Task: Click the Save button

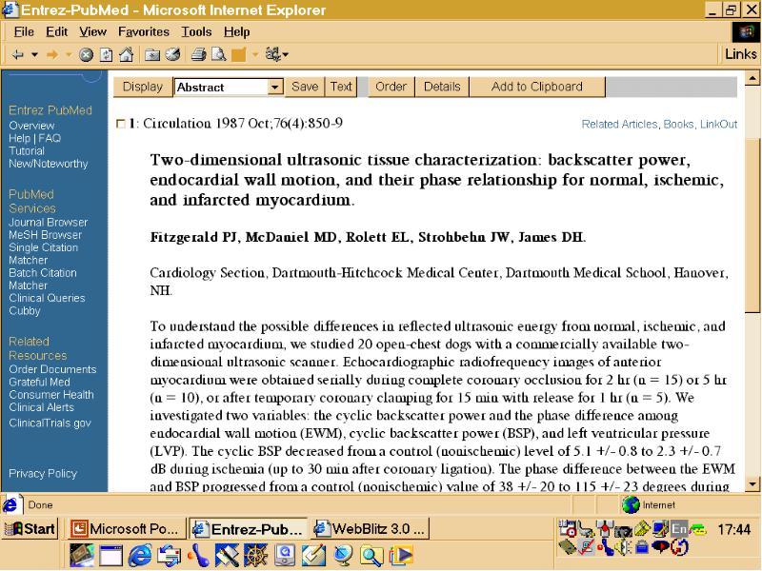Action: click(x=305, y=87)
